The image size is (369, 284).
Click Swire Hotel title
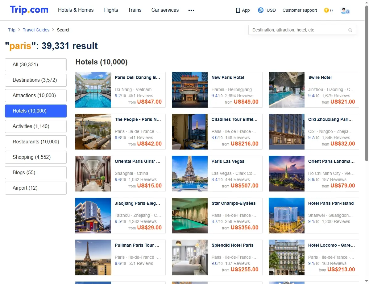pos(320,77)
